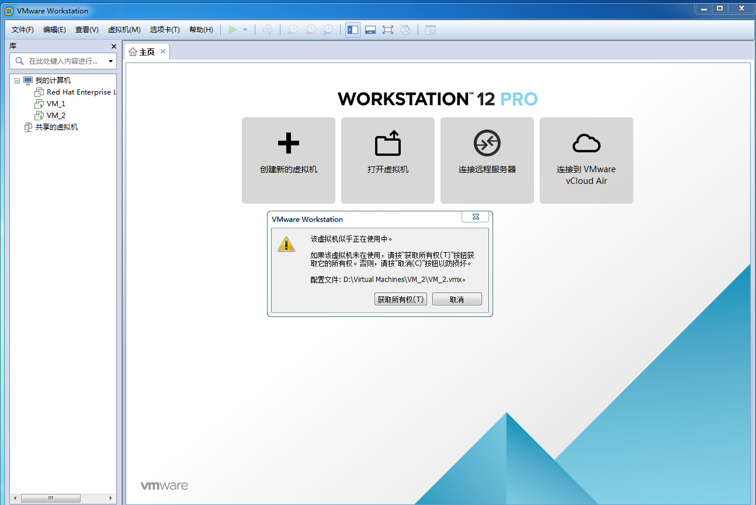756x505 pixels.
Task: Click the full screen mode icon
Action: coord(388,30)
